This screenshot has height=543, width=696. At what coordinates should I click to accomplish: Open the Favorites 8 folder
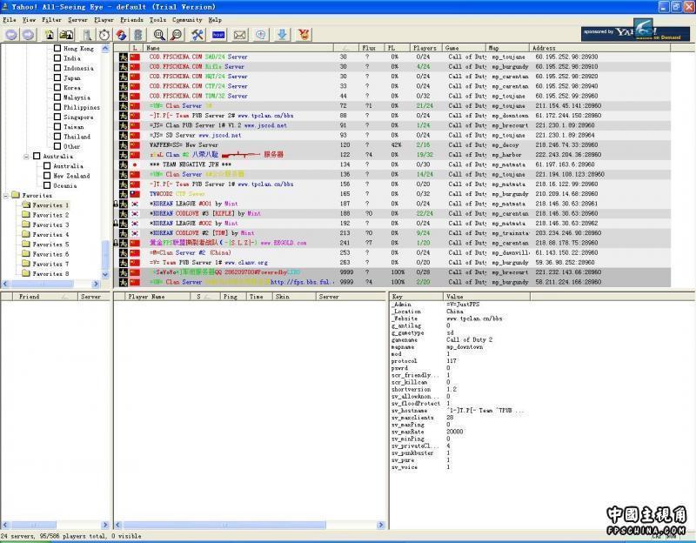coord(46,273)
